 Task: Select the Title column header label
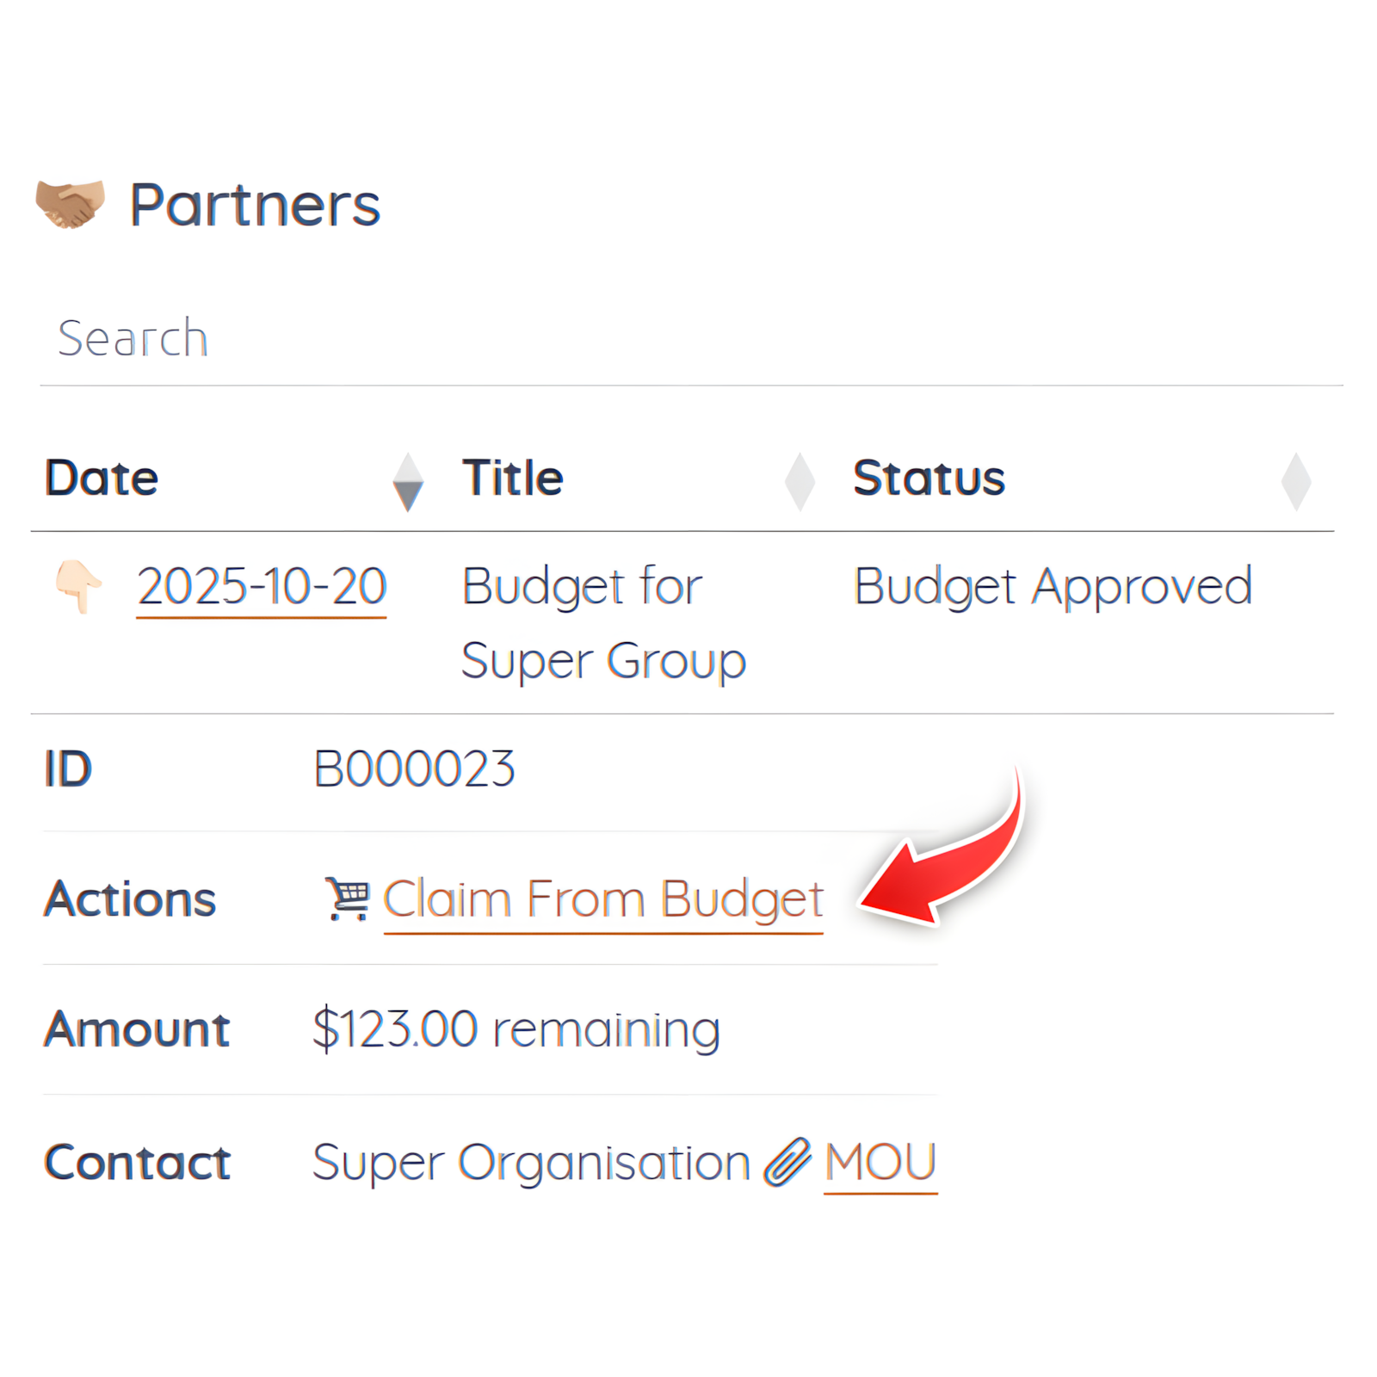click(x=512, y=479)
